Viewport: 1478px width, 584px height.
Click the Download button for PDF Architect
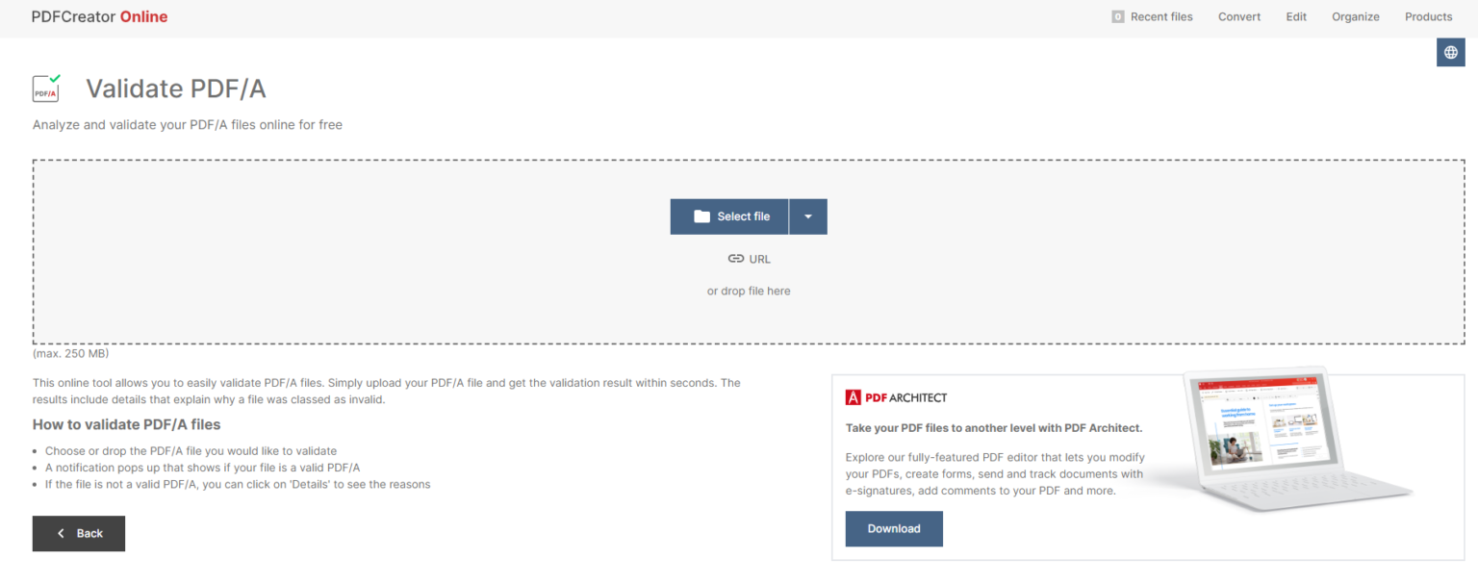(x=894, y=528)
